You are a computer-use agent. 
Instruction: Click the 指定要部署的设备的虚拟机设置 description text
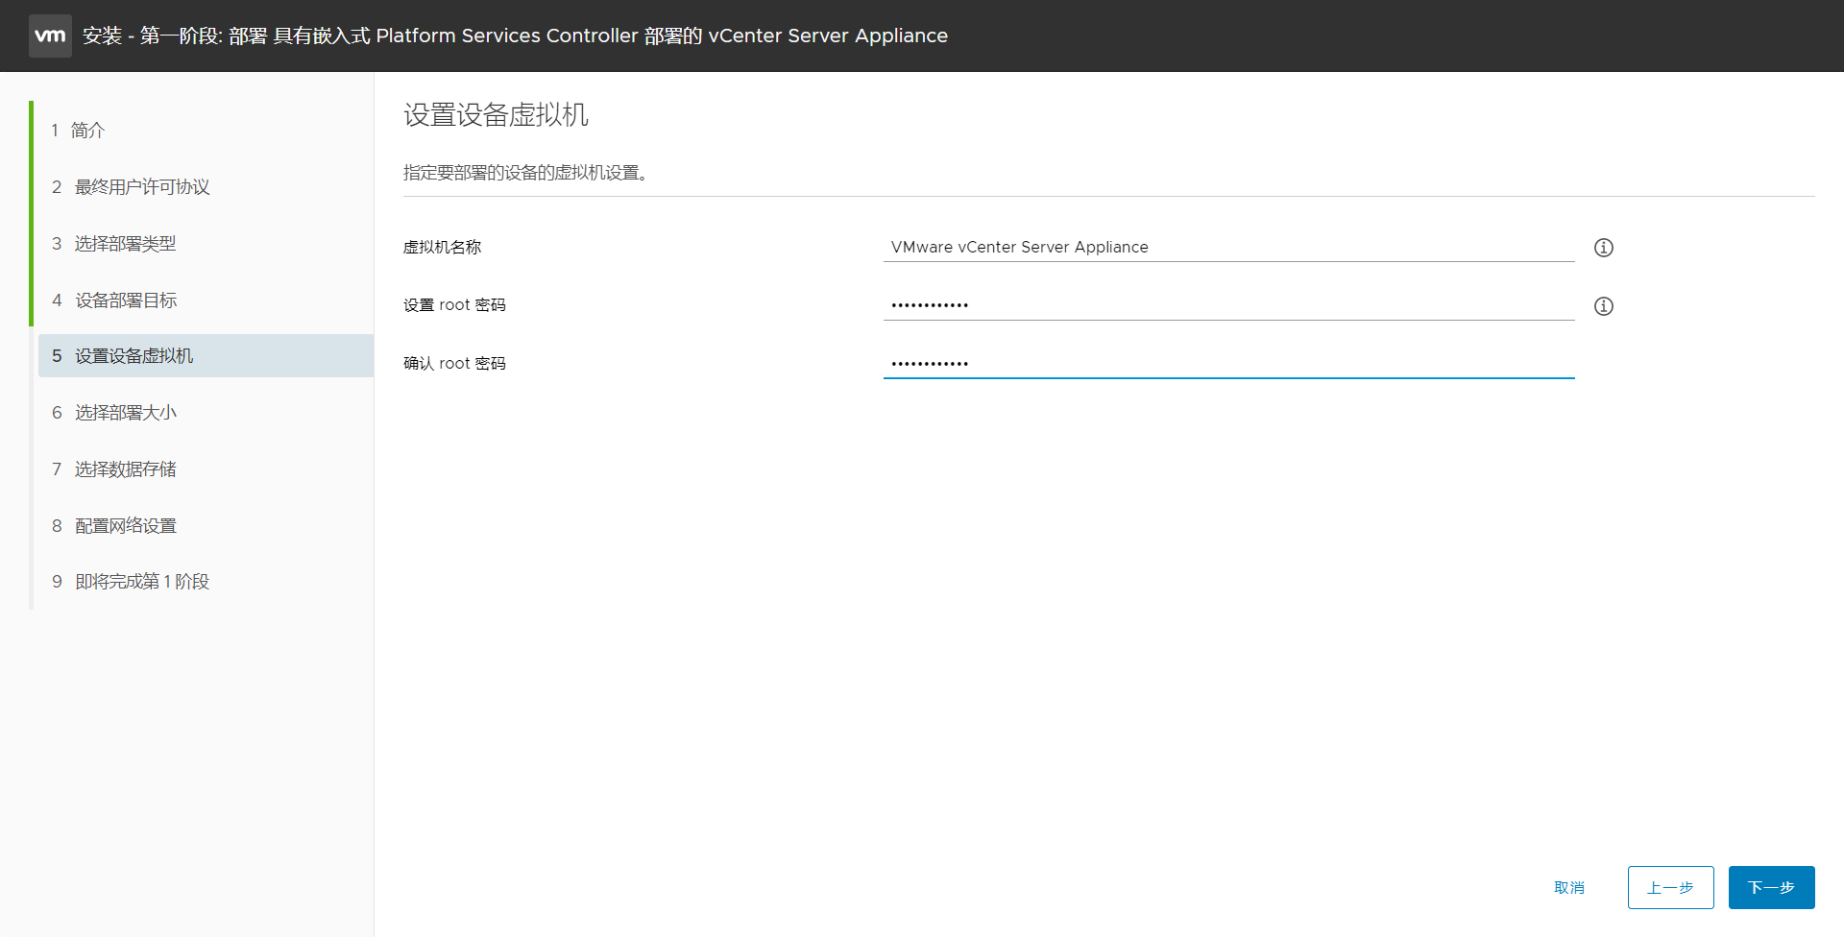click(x=525, y=173)
